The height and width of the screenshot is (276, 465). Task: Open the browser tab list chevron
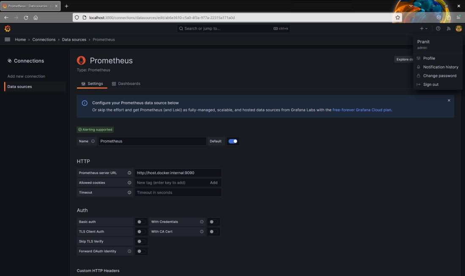(411, 6)
